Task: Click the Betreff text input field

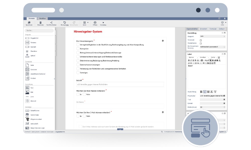Action: coord(120,84)
